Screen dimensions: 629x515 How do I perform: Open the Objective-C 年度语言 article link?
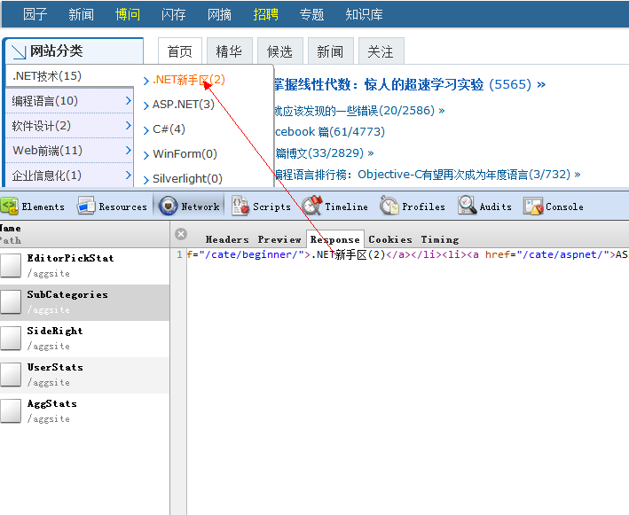pos(428,175)
